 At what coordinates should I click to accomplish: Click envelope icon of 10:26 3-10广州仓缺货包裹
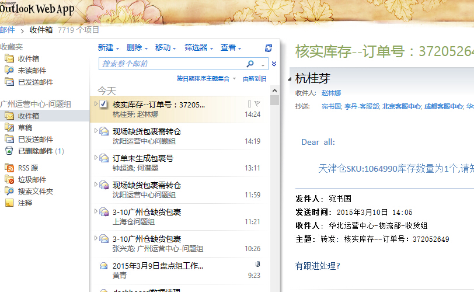pos(104,239)
